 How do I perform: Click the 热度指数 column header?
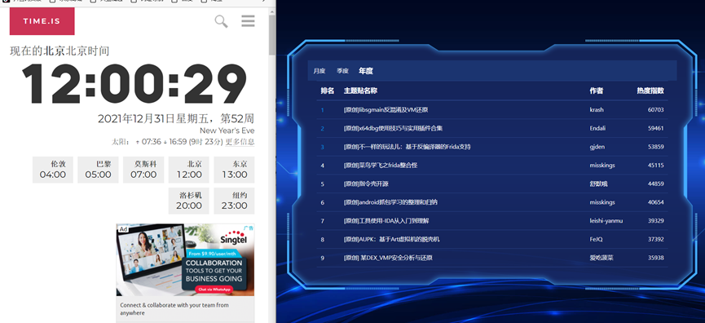point(650,91)
